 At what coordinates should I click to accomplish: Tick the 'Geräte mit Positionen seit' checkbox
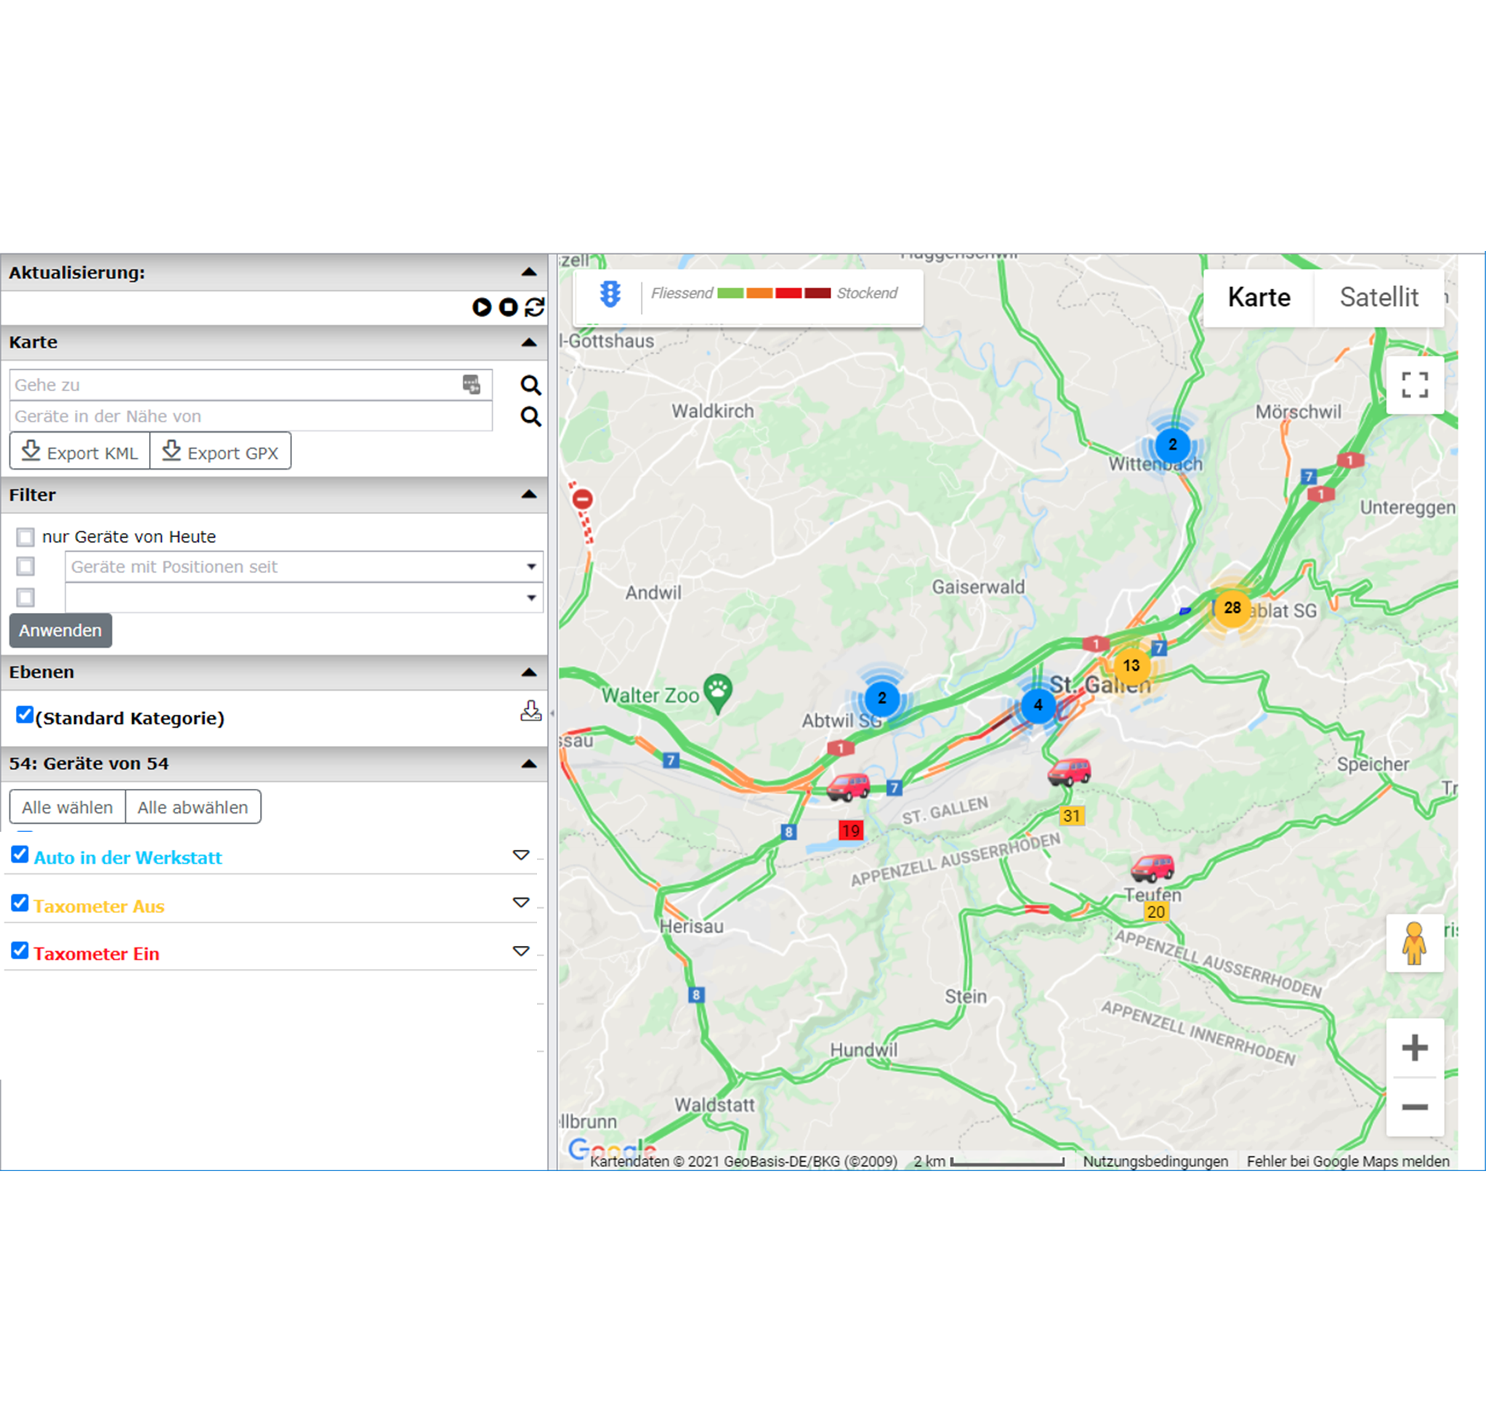pyautogui.click(x=25, y=566)
